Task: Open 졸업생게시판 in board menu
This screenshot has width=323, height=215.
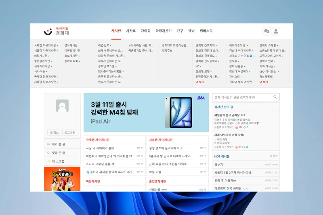Action: 42,61
